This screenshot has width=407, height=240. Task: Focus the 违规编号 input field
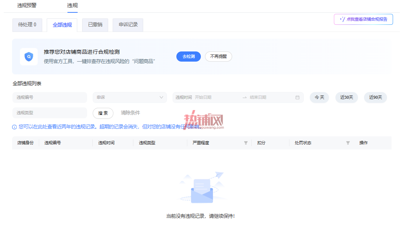50,98
